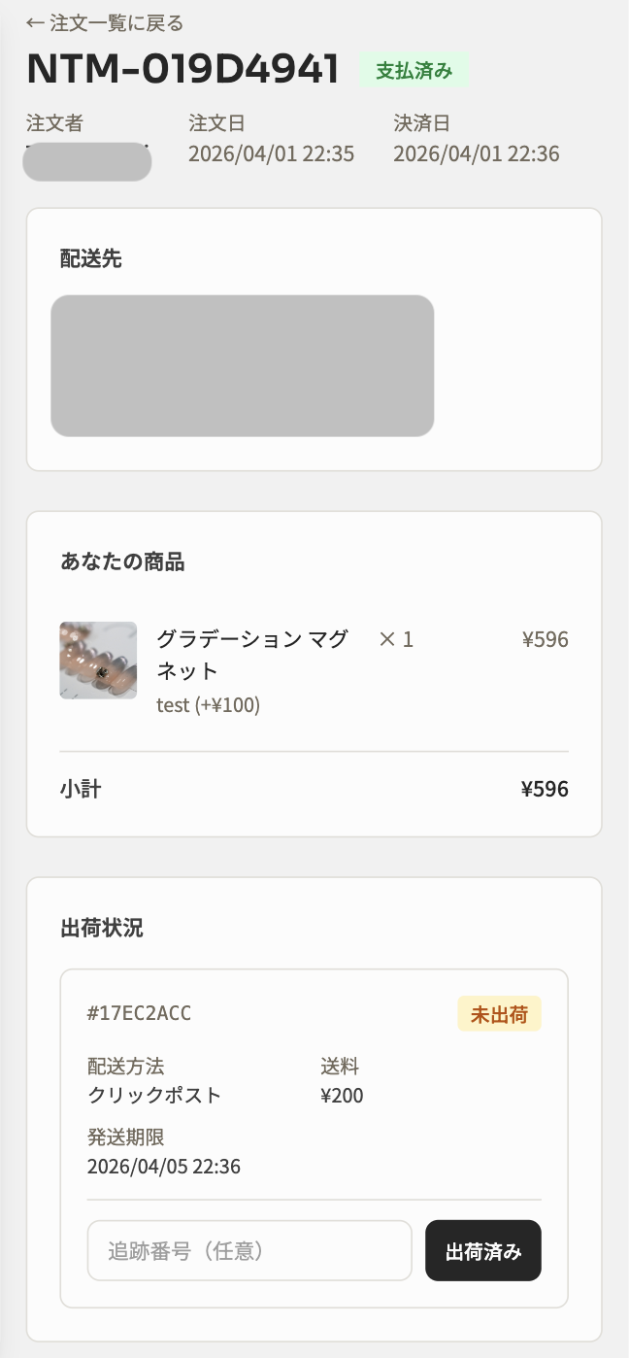Click the 支払済み payment status badge
Image resolution: width=629 pixels, height=1358 pixels.
tap(414, 70)
